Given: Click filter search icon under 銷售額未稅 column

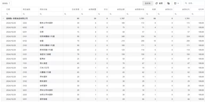Looking at the screenshot, I should [x=128, y=14].
